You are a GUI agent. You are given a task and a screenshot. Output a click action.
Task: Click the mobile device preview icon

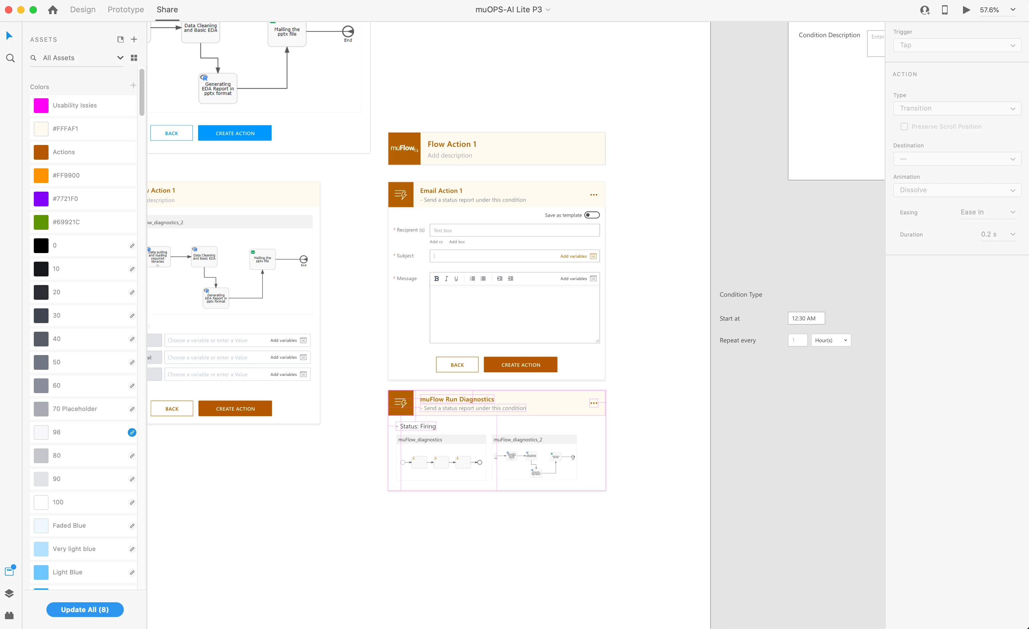945,10
